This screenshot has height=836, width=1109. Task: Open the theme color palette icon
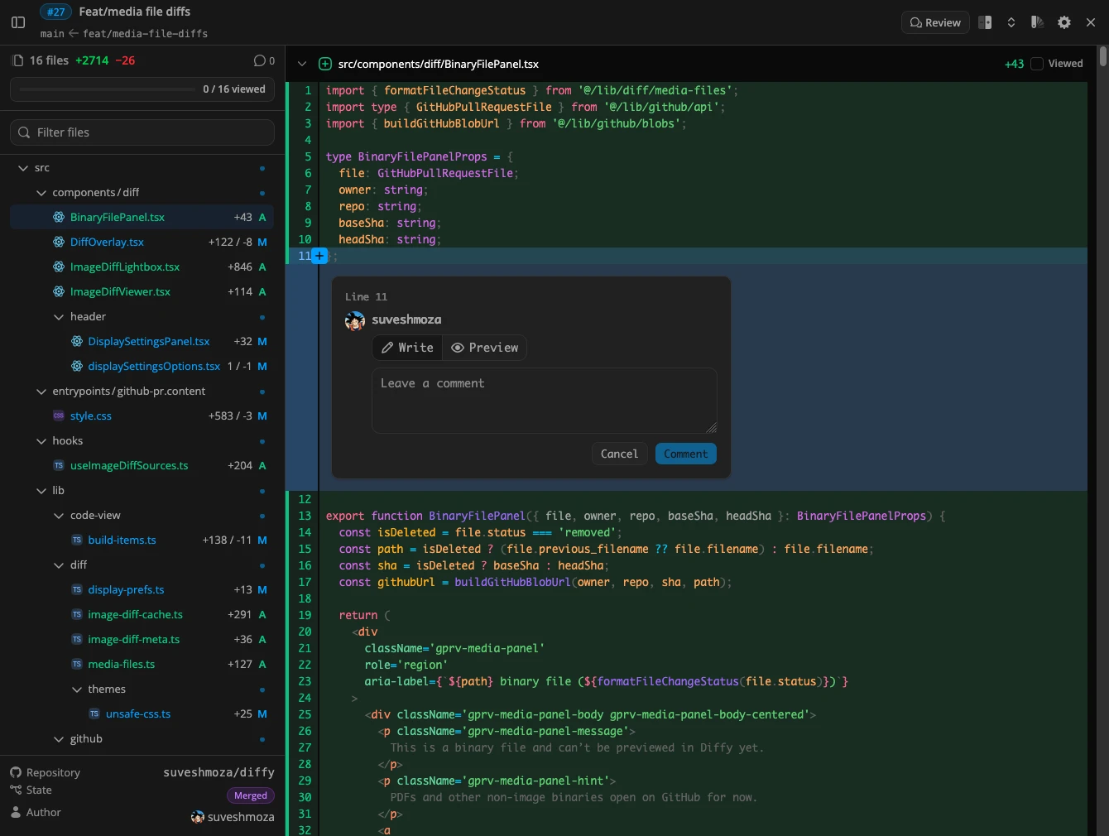(1037, 22)
